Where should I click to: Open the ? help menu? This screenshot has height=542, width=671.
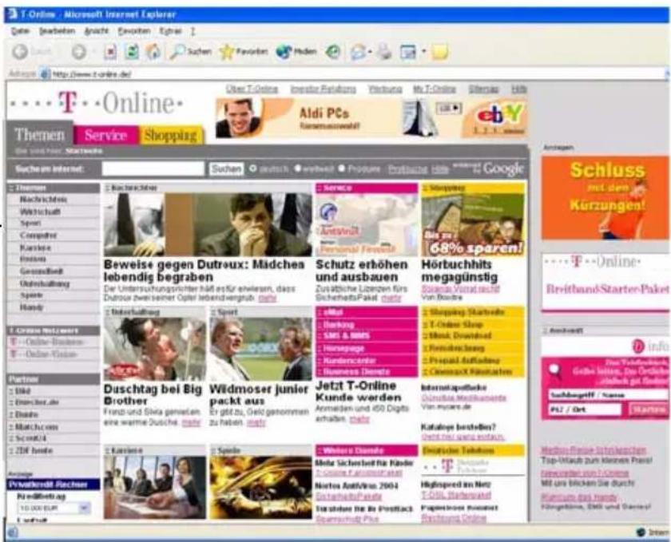193,31
